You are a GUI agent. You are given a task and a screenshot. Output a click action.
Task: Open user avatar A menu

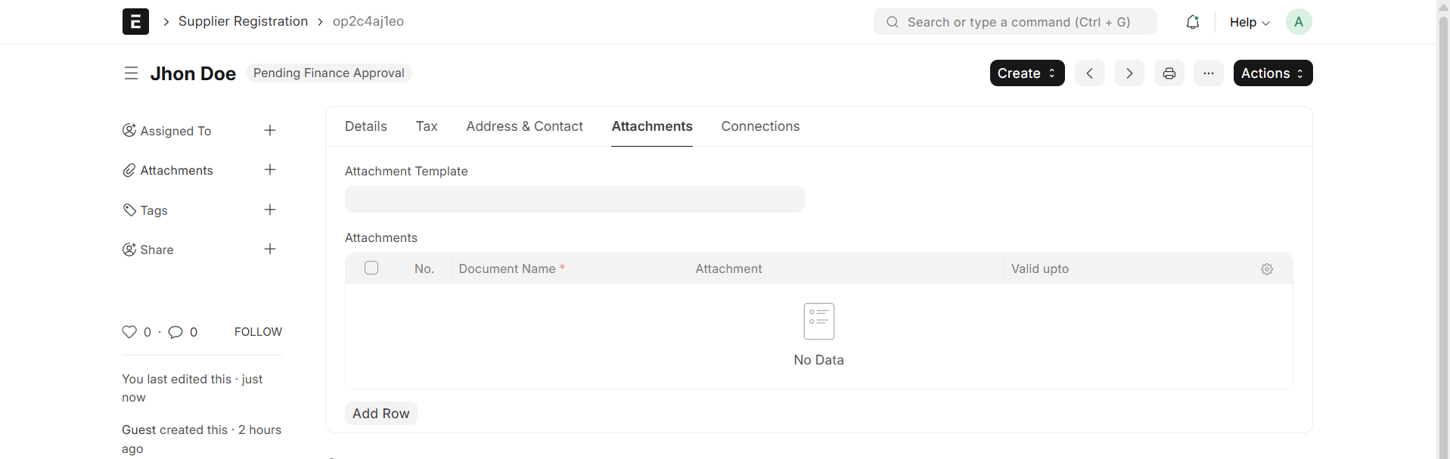tap(1299, 22)
